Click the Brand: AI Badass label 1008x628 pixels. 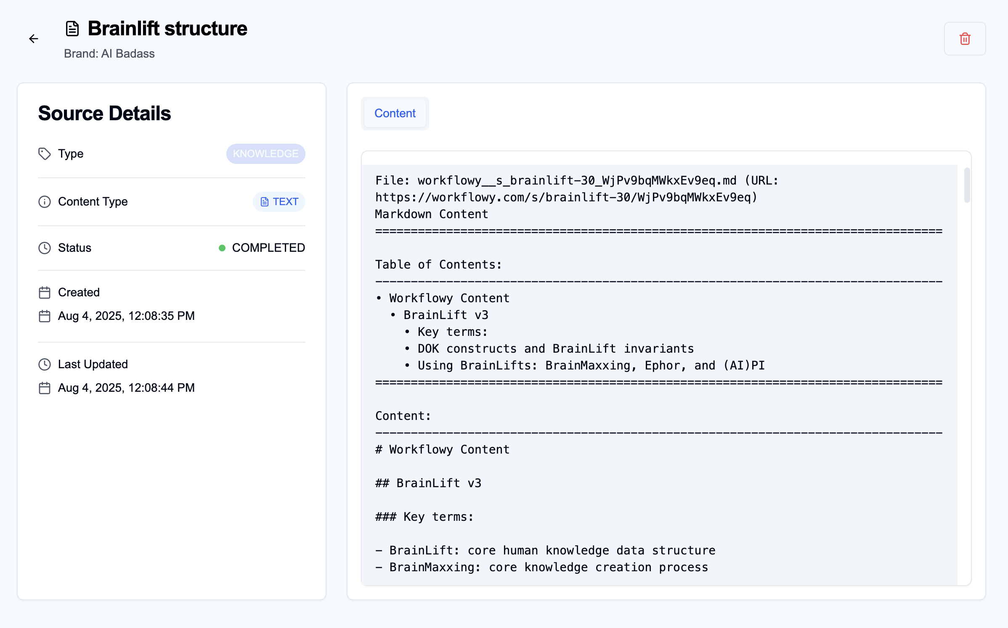[x=109, y=54]
